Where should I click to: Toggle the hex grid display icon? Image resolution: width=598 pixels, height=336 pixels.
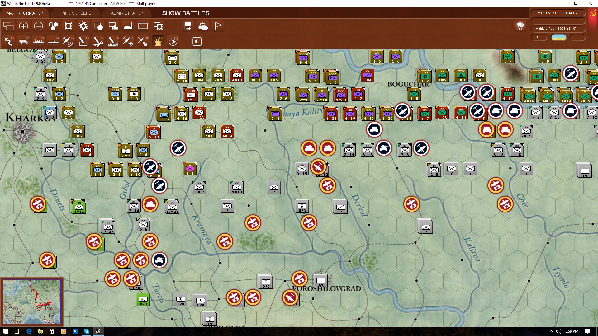(x=53, y=26)
